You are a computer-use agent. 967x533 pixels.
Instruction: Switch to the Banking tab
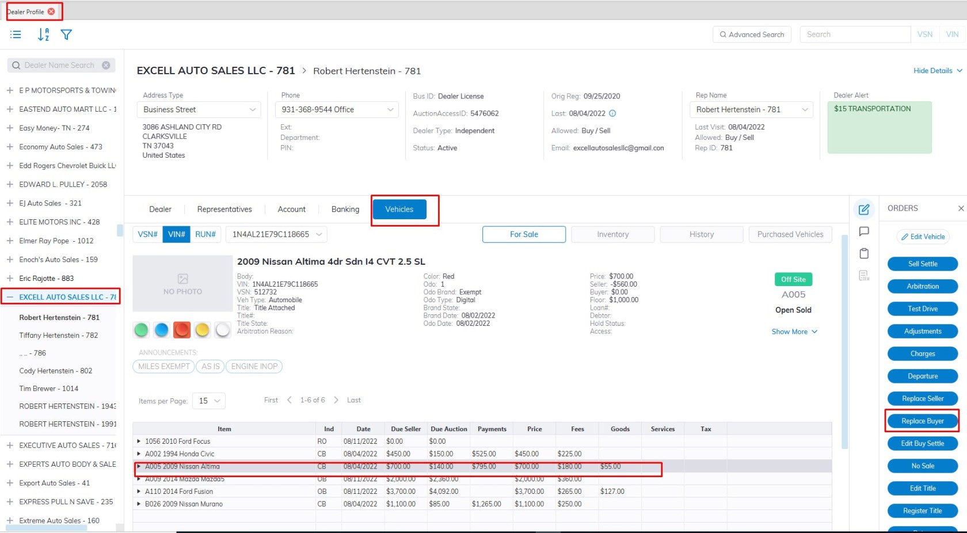coord(345,210)
